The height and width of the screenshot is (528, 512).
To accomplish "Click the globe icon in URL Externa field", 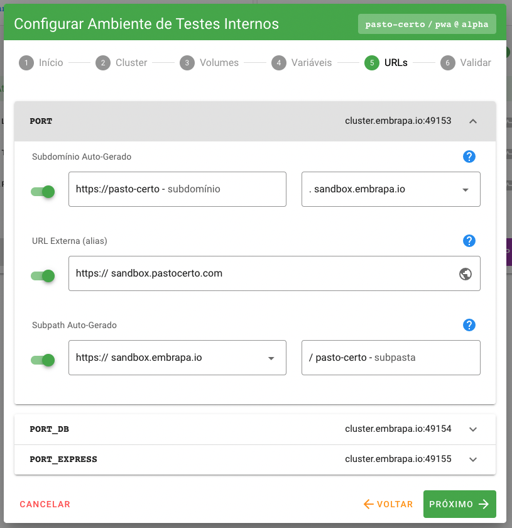I will 466,274.
